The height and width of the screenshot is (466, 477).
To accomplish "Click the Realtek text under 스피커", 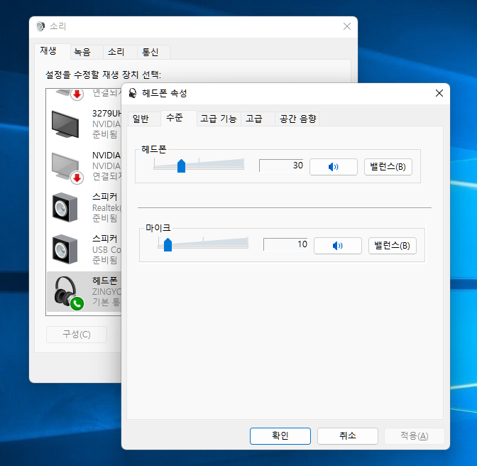I will click(x=106, y=208).
